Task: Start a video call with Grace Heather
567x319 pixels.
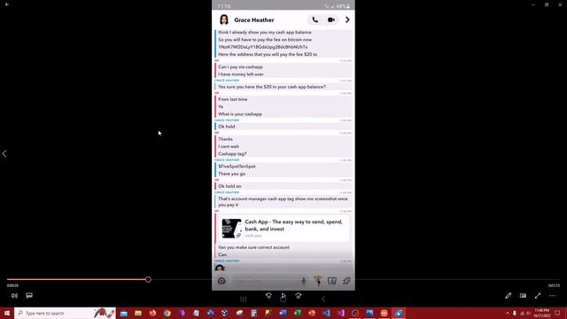Action: click(x=330, y=19)
